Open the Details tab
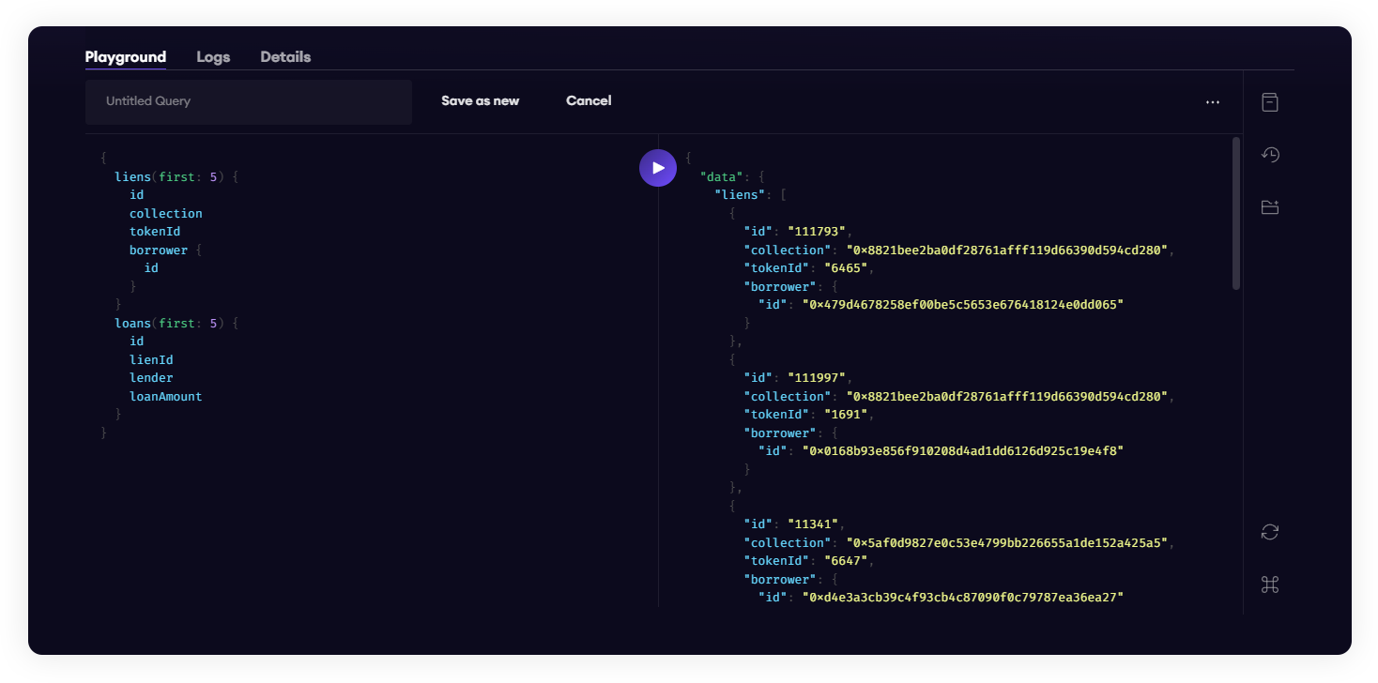1378x683 pixels. (x=284, y=56)
